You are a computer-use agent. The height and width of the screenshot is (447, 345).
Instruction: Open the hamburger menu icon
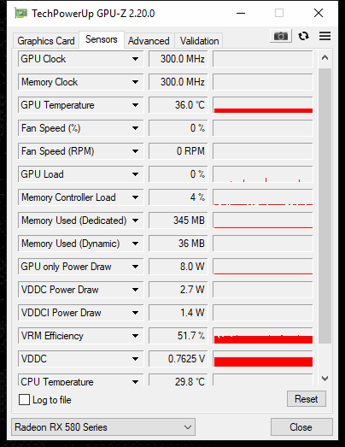pos(325,36)
